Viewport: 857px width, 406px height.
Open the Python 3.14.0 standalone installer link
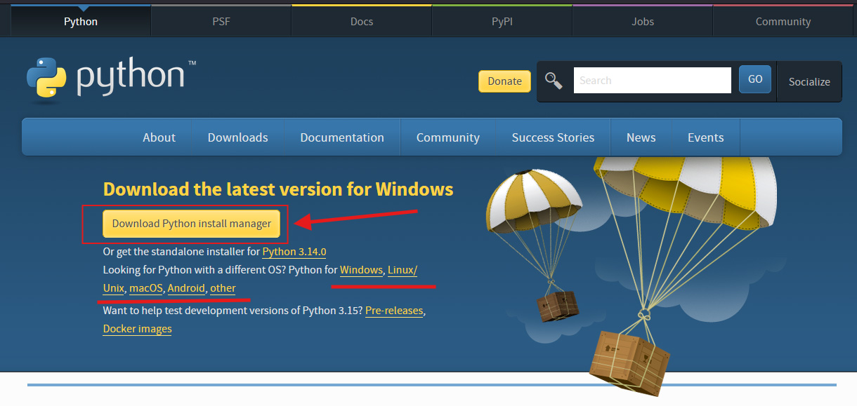click(x=294, y=252)
